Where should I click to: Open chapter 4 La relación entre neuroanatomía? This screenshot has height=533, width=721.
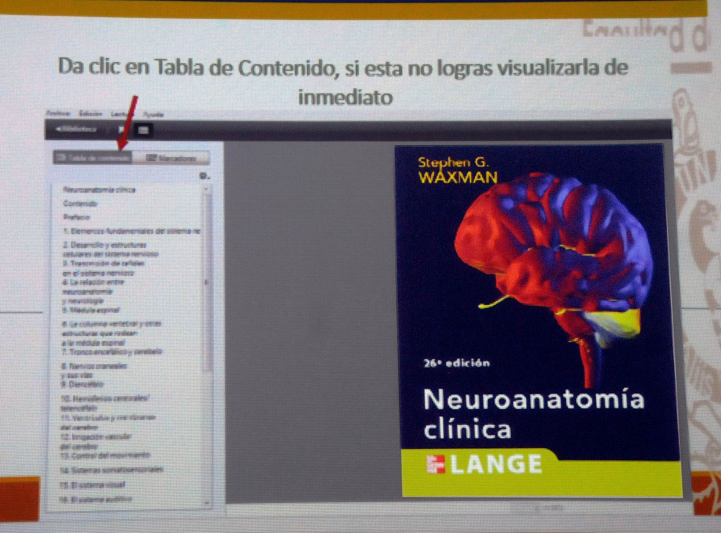(x=93, y=291)
